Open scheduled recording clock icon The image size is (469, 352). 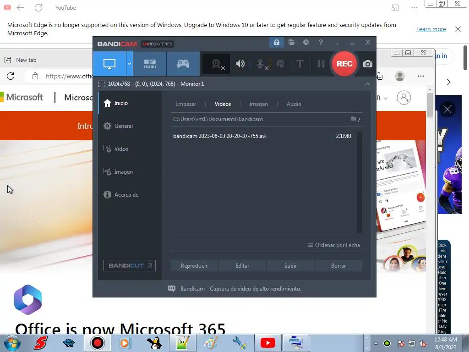pyautogui.click(x=305, y=42)
